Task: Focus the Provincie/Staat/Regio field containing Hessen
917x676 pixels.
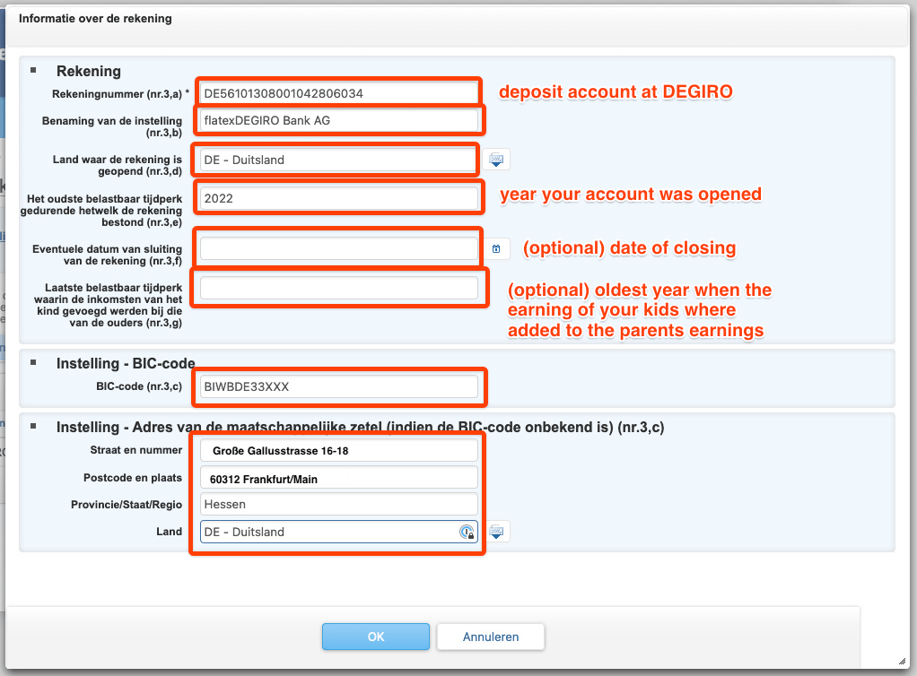Action: tap(338, 505)
